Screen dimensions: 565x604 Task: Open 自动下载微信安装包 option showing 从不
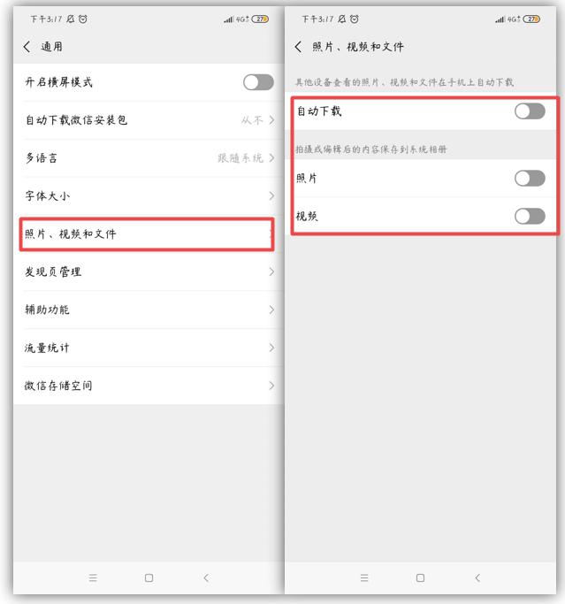pos(149,120)
